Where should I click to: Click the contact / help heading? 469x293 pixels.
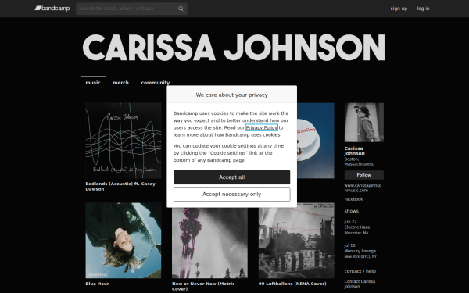point(360,271)
